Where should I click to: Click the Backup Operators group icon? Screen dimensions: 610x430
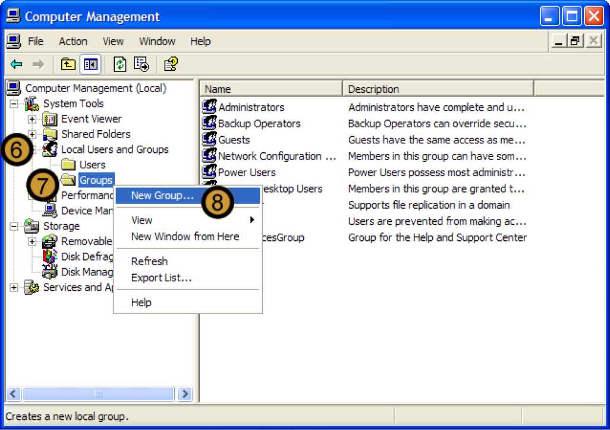point(209,123)
